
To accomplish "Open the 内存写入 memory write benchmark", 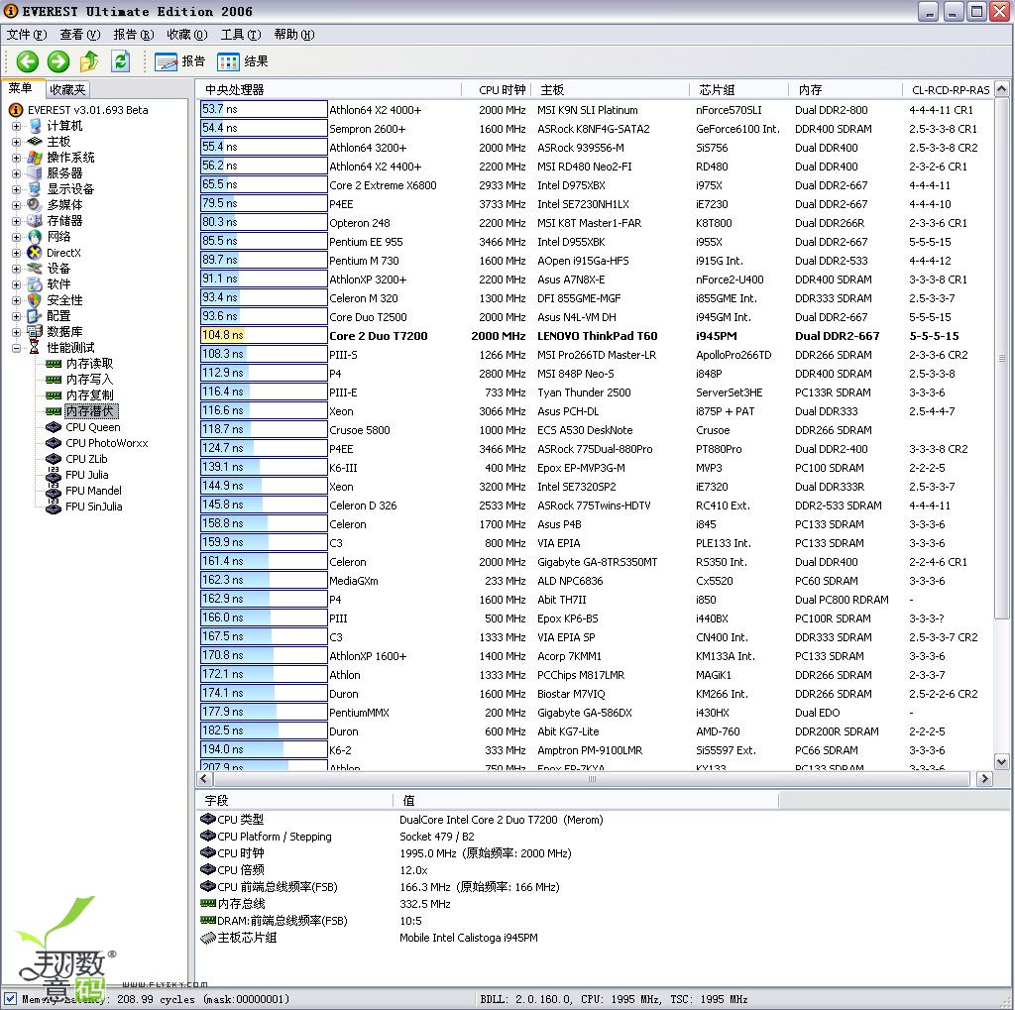I will coord(89,380).
